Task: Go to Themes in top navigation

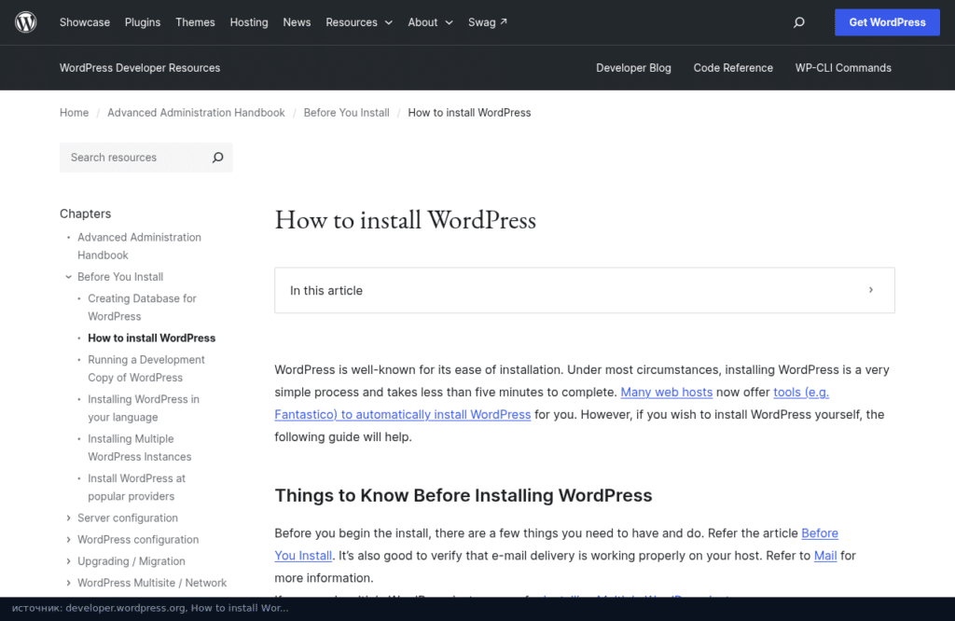Action: pyautogui.click(x=195, y=22)
